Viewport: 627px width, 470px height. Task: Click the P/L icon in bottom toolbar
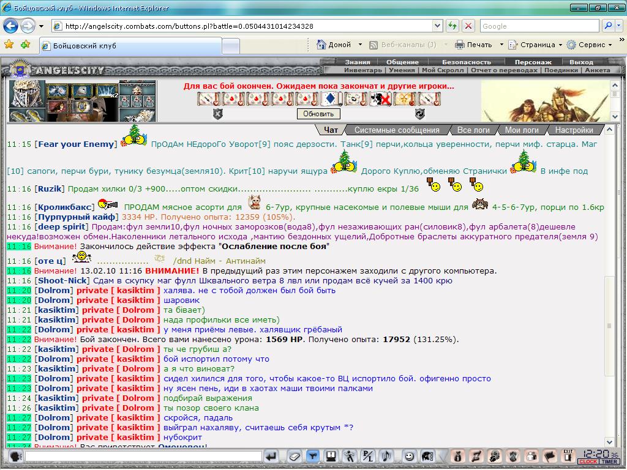(x=367, y=456)
